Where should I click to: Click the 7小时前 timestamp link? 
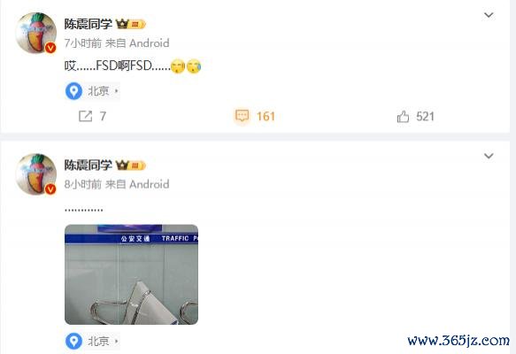83,43
